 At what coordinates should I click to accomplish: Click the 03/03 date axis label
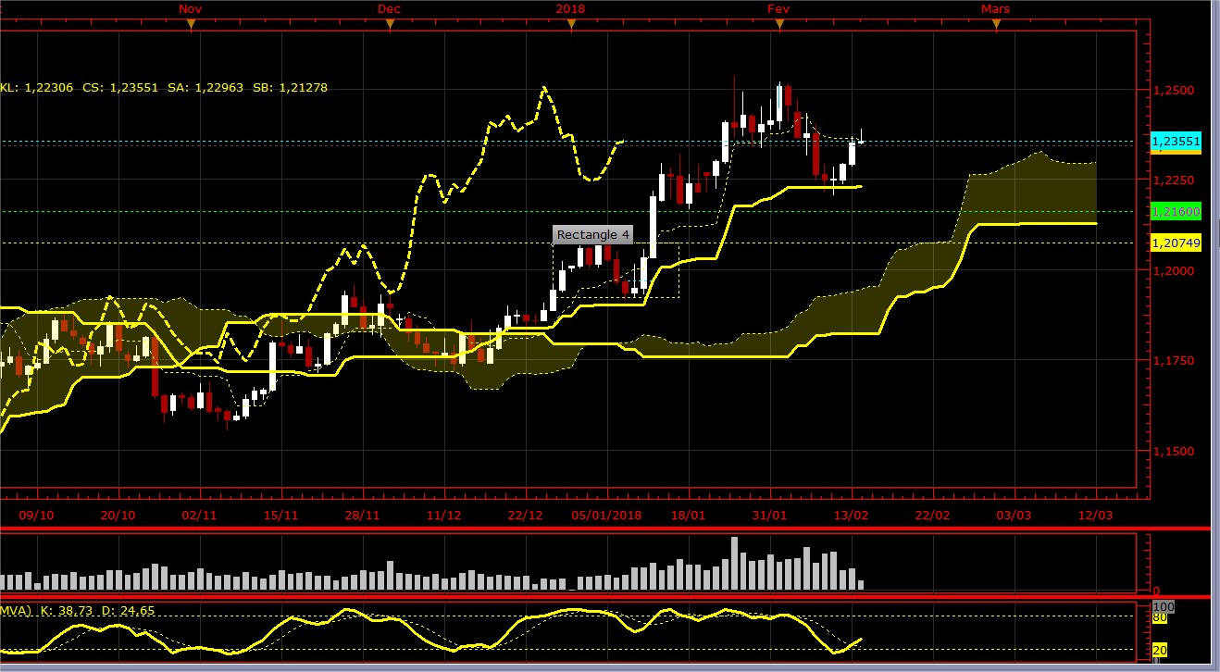coord(1014,515)
